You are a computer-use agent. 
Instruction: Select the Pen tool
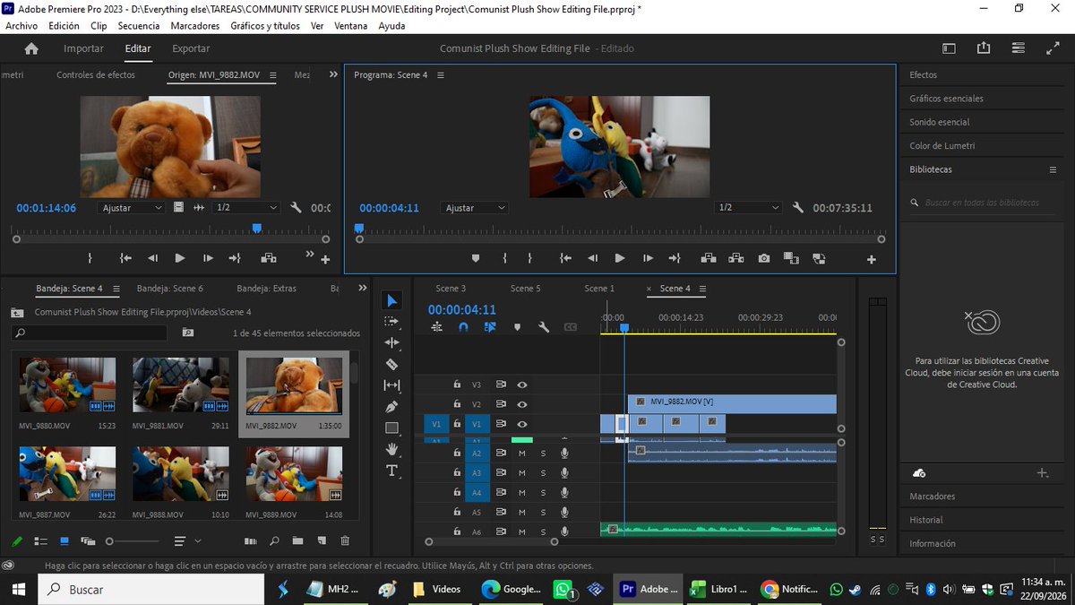[391, 407]
